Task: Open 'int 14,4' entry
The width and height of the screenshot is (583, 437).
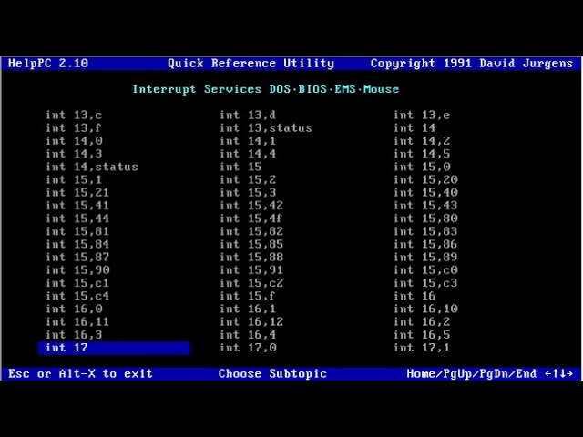Action: tap(248, 154)
